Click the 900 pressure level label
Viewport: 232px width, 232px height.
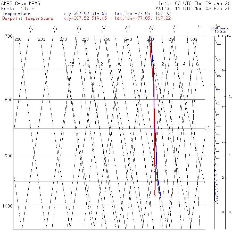coord(9,156)
